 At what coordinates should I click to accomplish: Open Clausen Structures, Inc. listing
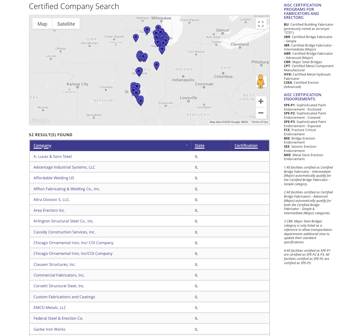(x=55, y=264)
